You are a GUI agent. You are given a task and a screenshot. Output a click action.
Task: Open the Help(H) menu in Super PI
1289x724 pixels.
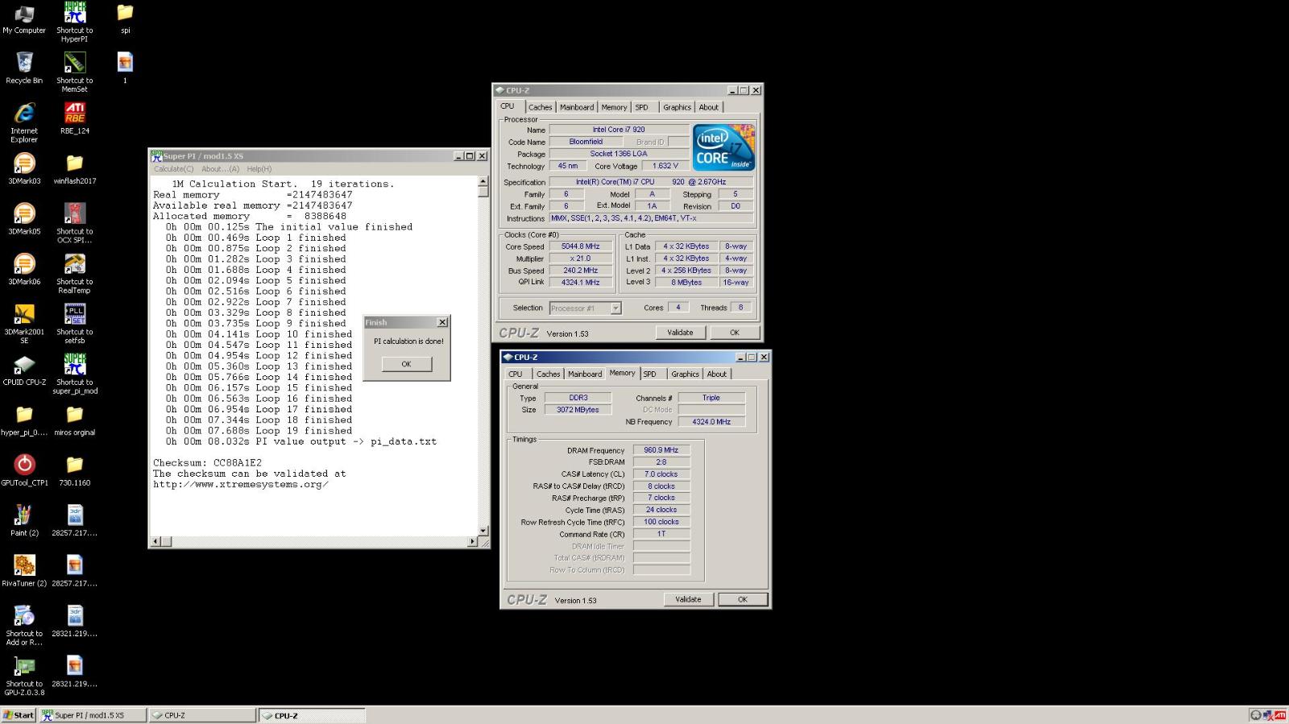coord(259,169)
